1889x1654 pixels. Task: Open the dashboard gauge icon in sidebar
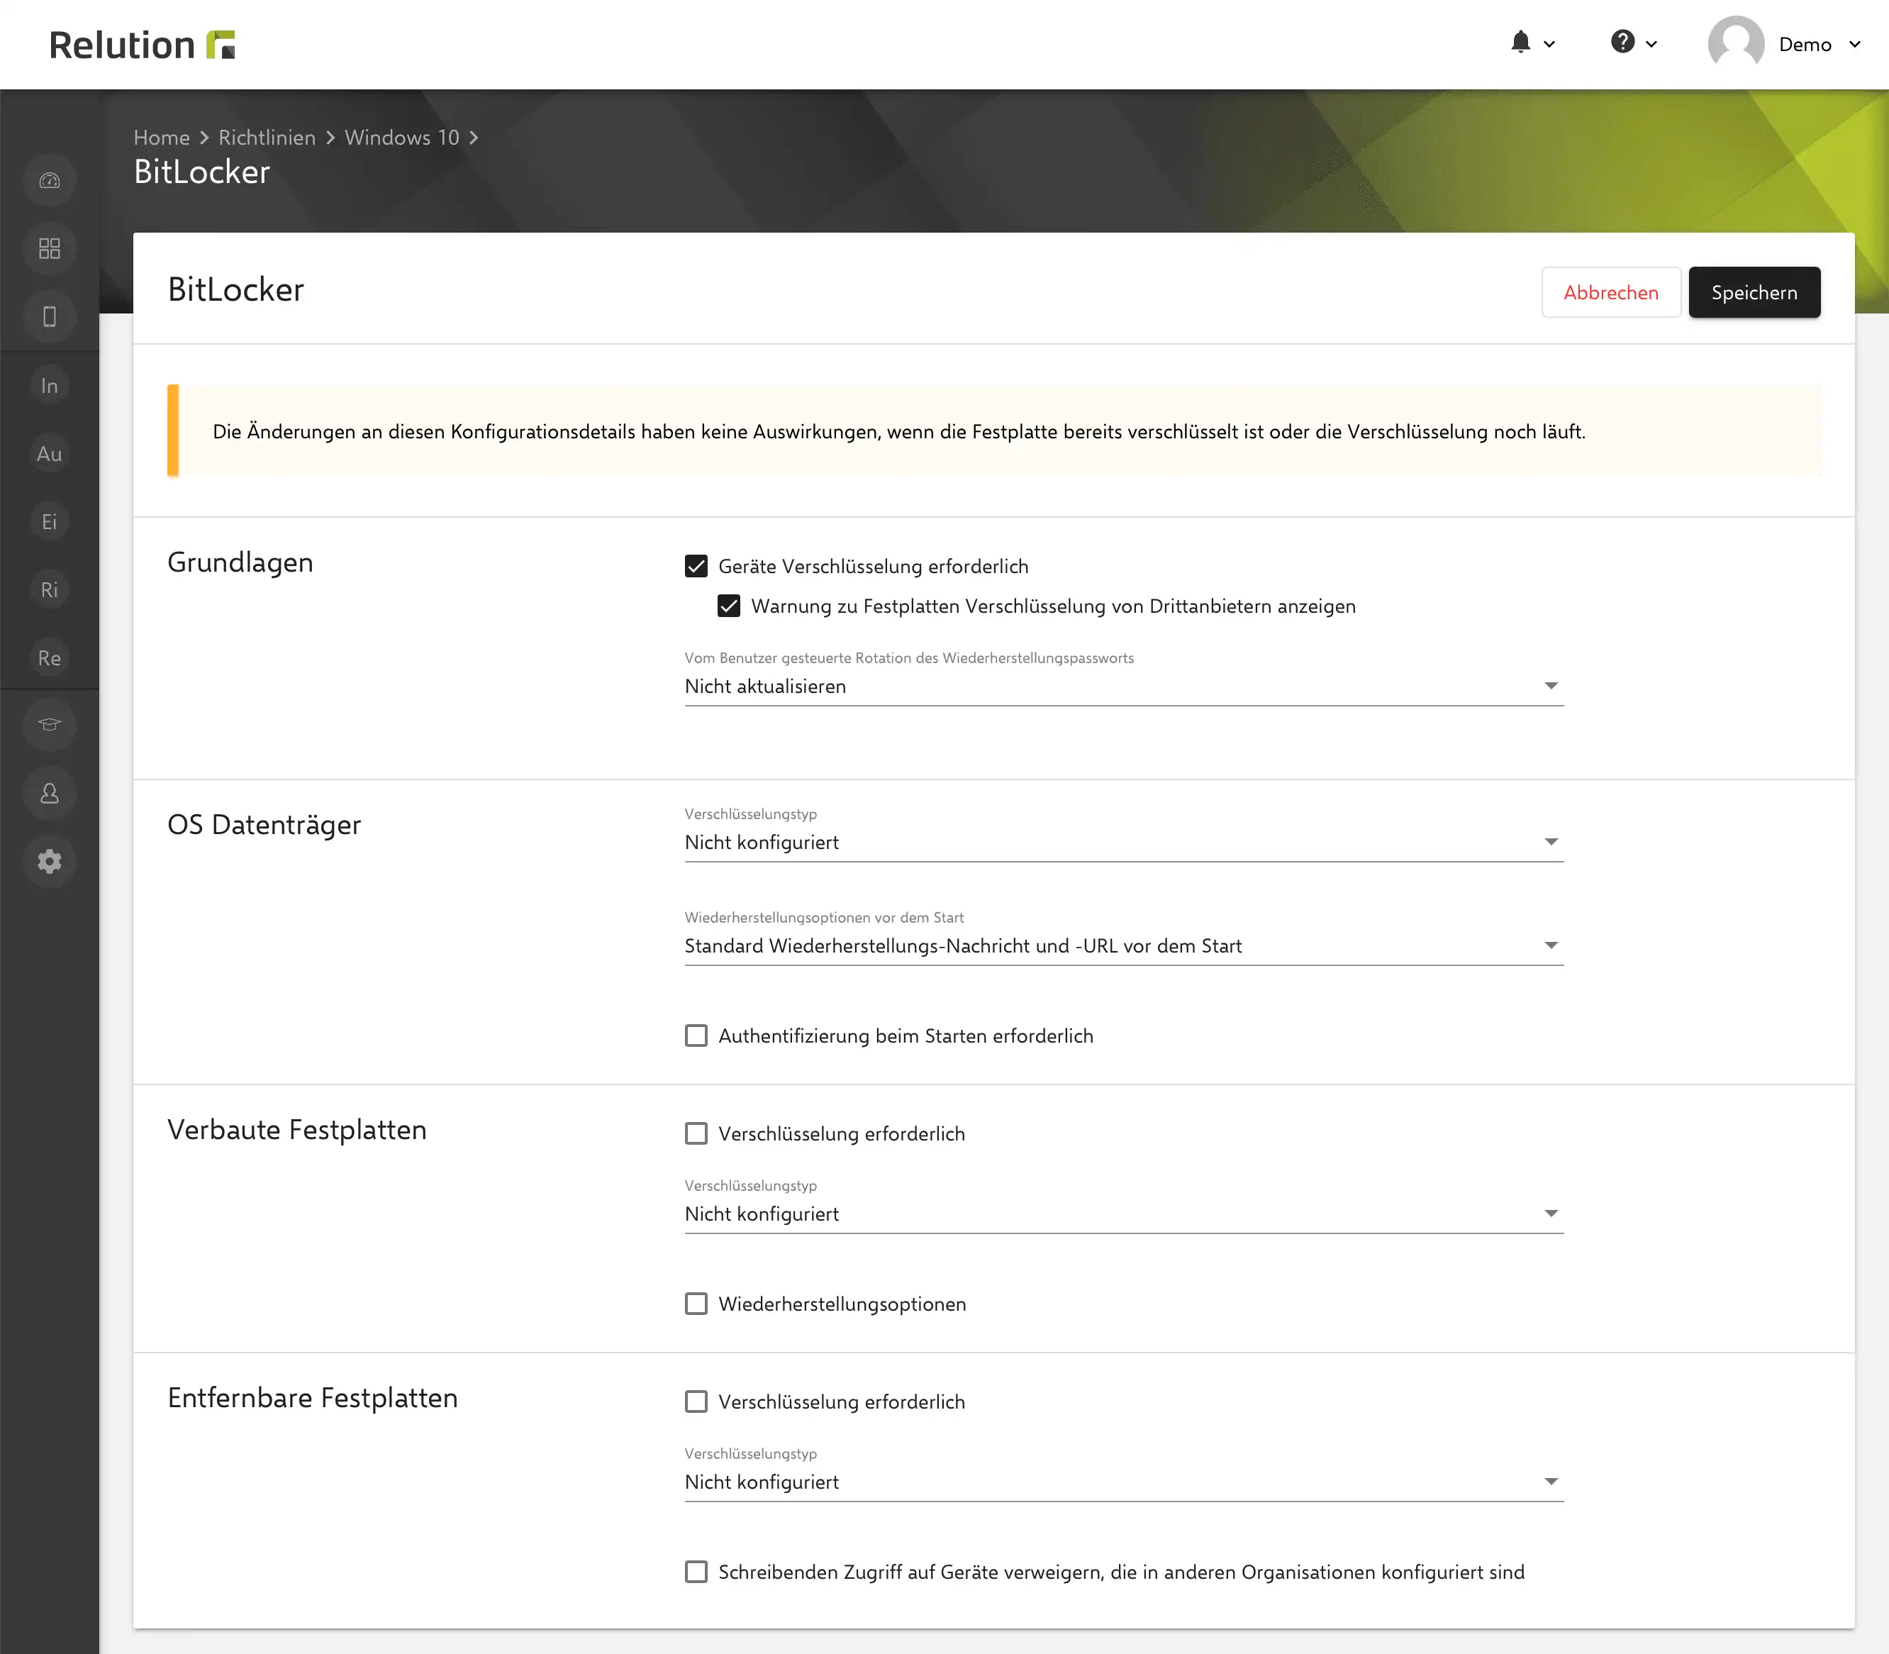pos(50,181)
